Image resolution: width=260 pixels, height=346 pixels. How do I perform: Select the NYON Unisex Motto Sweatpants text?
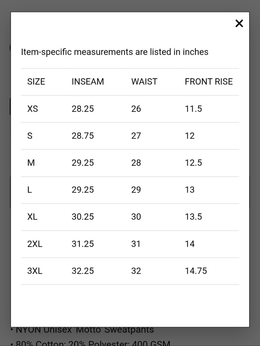click(85, 330)
